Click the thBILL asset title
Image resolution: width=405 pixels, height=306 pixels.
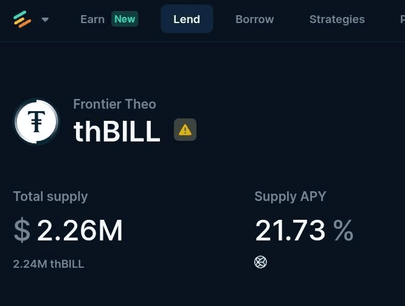click(117, 131)
